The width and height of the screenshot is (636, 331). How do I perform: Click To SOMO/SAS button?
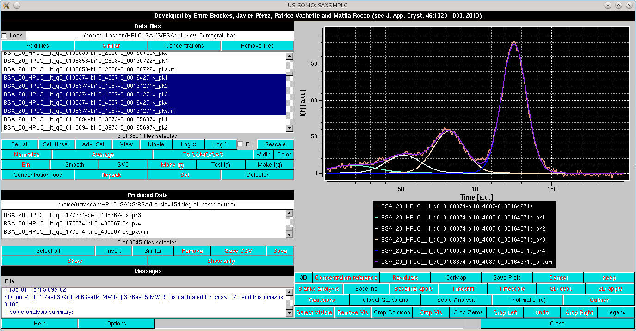tap(203, 155)
